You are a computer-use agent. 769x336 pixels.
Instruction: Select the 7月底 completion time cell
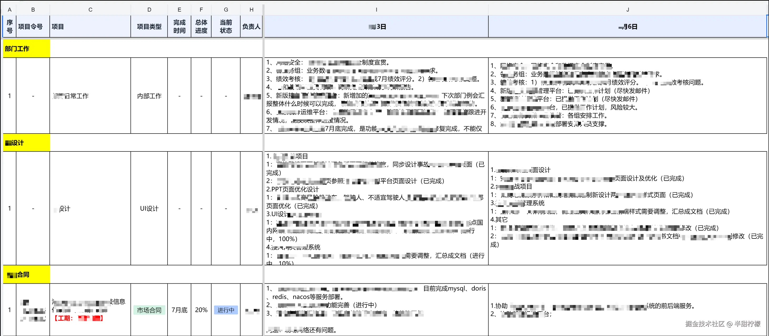coord(179,310)
